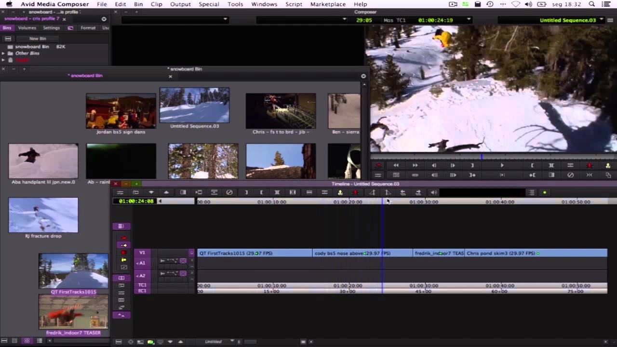
Task: Toggle the A2 track selector
Action: point(142,275)
